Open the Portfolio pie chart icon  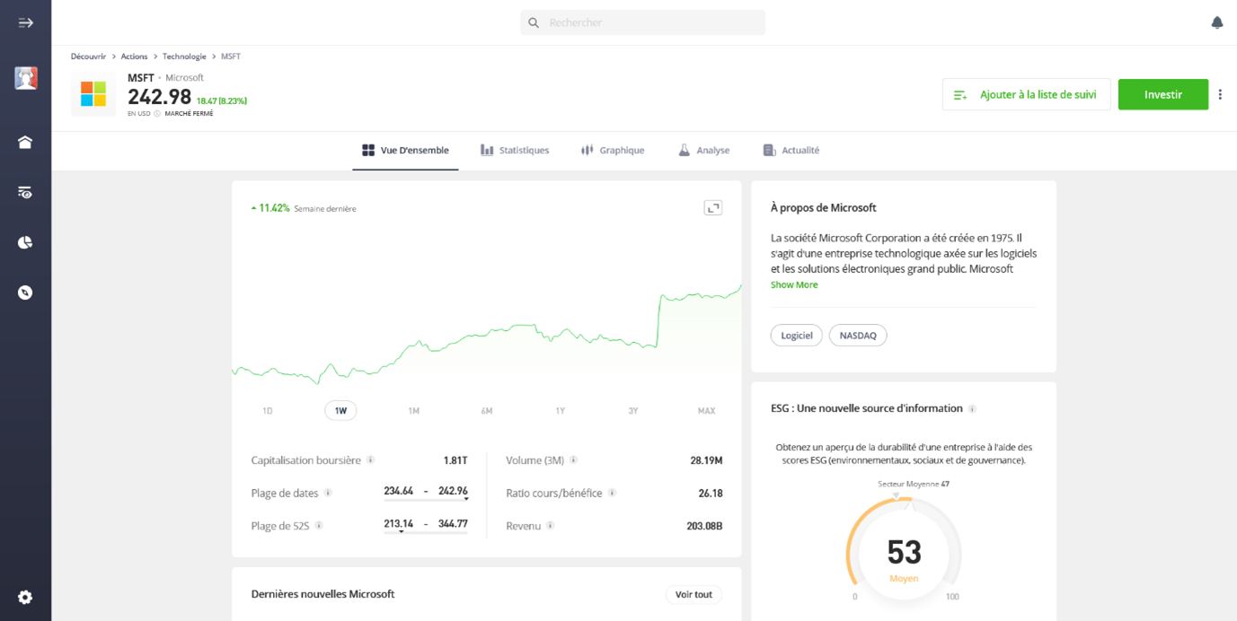[x=25, y=242]
